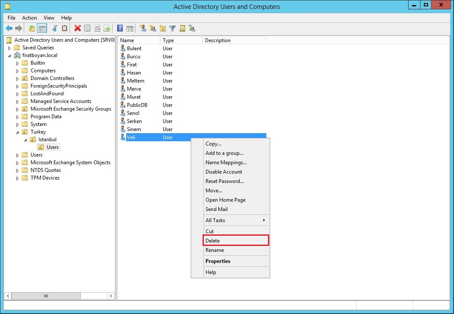454x314 pixels.
Task: Choose Cut from context menu
Action: point(236,231)
